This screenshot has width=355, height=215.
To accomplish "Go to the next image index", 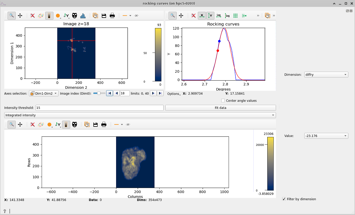I will point(153,93).
